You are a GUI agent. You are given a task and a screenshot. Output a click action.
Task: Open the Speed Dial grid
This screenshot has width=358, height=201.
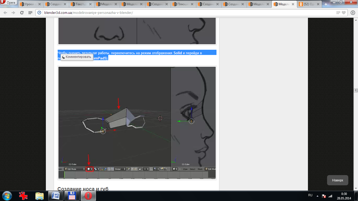click(30, 13)
